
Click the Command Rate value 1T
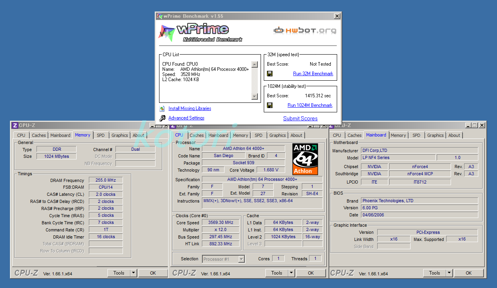pyautogui.click(x=106, y=230)
